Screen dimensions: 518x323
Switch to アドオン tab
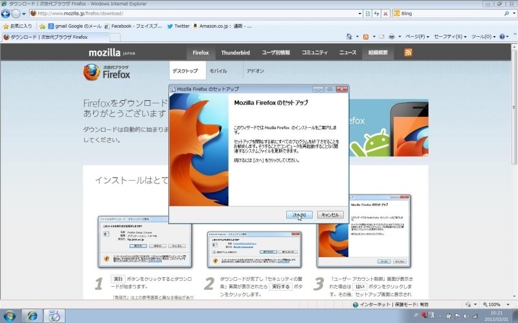coord(255,70)
